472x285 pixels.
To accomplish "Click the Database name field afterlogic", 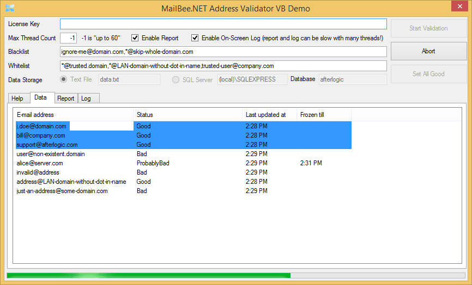I will click(353, 79).
